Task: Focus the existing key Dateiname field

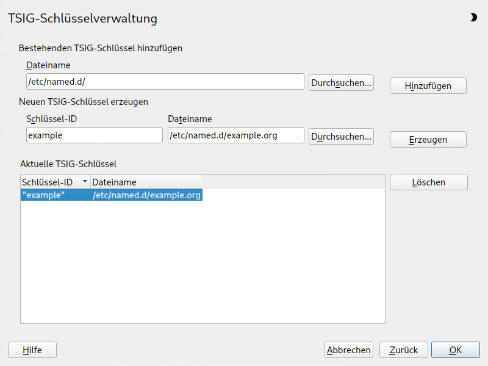Action: coord(165,82)
